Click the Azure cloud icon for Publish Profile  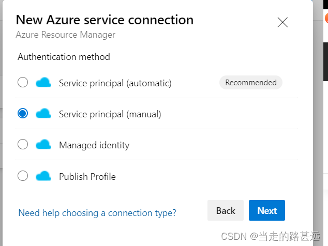pos(43,176)
